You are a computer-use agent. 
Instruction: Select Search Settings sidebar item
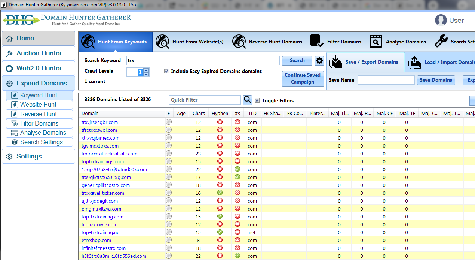click(39, 142)
